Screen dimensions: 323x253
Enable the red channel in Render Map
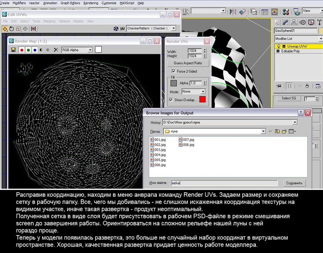click(x=22, y=50)
